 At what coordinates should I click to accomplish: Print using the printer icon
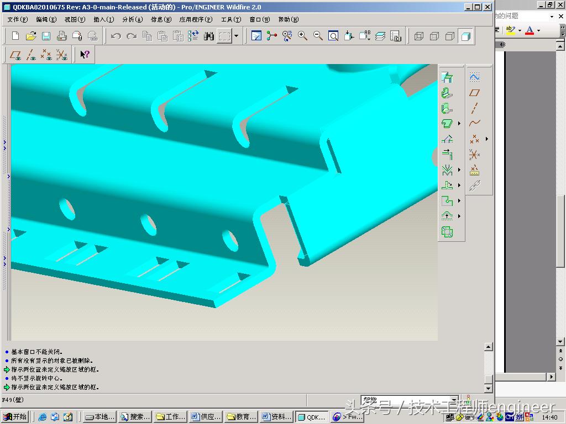pyautogui.click(x=62, y=36)
